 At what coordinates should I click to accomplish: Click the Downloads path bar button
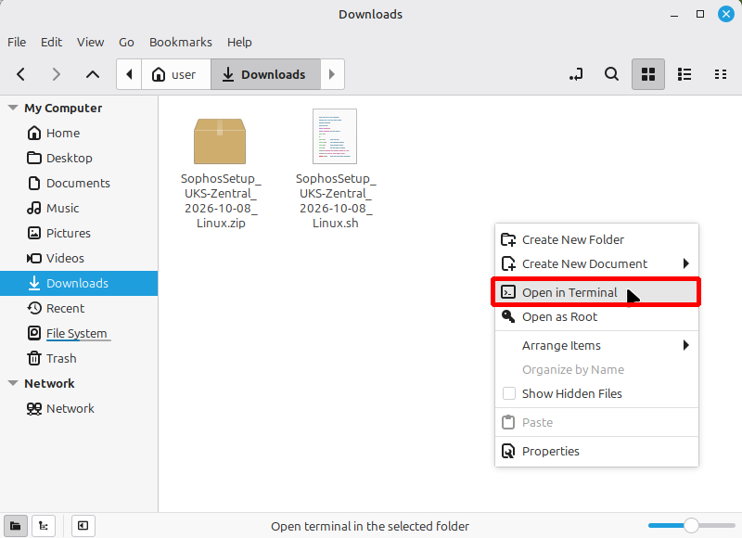pyautogui.click(x=265, y=74)
